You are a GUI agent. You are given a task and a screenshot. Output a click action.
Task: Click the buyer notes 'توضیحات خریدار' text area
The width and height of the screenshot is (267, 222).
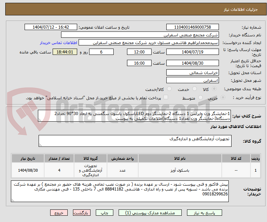(x=120, y=191)
